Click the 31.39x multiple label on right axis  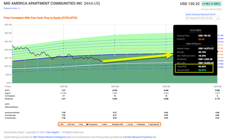coord(221,35)
